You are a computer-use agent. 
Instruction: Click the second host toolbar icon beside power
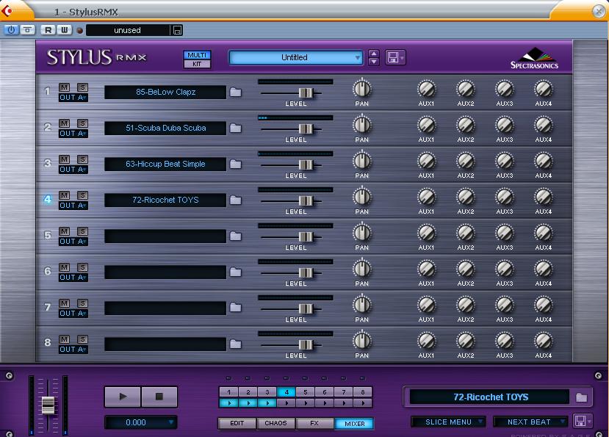[x=27, y=30]
